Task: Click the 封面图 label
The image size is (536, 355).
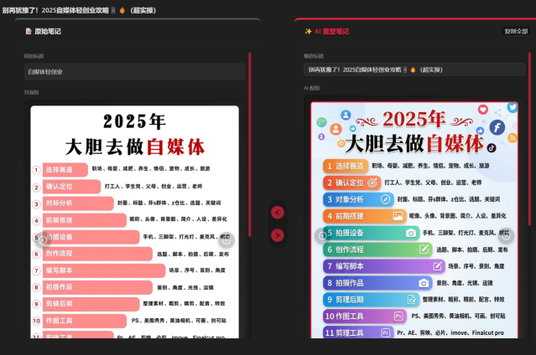Action: (31, 92)
